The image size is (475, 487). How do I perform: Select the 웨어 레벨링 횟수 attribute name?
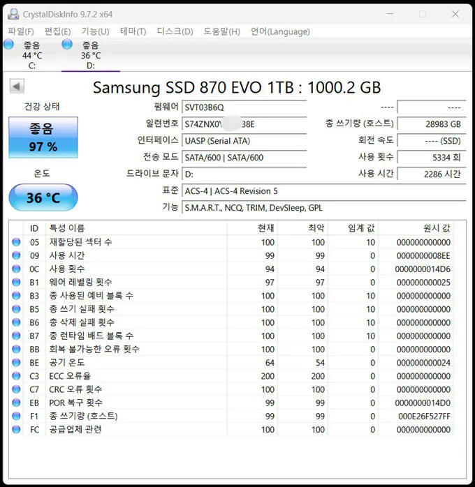[80, 282]
